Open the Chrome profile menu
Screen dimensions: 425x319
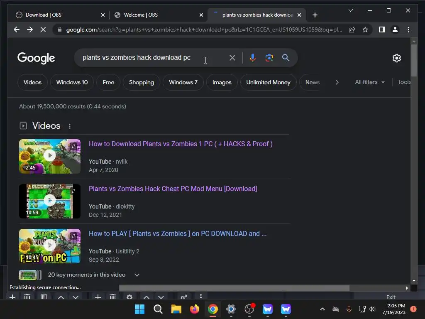[395, 29]
